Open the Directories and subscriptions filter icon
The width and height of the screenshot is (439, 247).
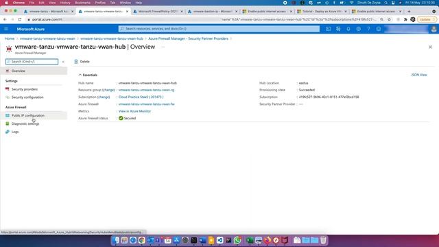(x=338, y=29)
